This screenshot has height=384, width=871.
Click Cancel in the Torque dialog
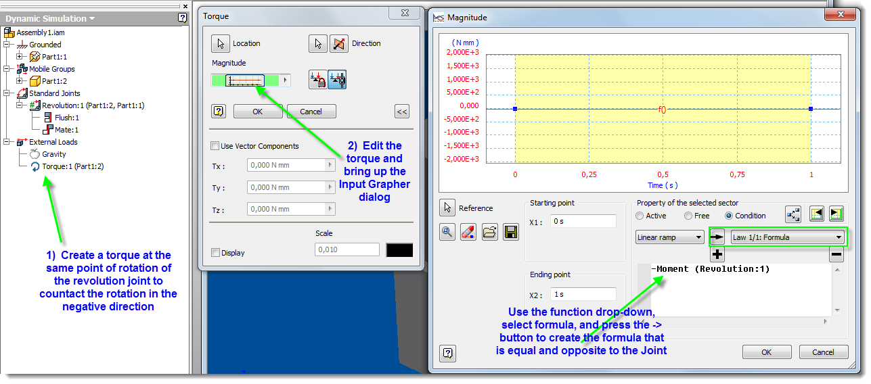click(311, 112)
